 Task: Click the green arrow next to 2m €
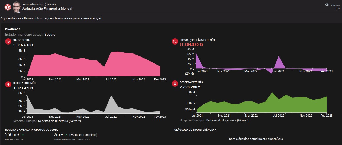(x=66, y=135)
